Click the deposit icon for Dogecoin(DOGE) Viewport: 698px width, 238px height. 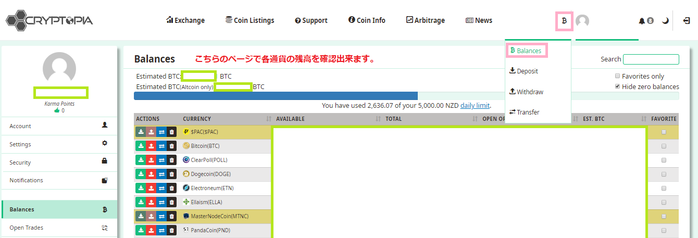tap(141, 174)
